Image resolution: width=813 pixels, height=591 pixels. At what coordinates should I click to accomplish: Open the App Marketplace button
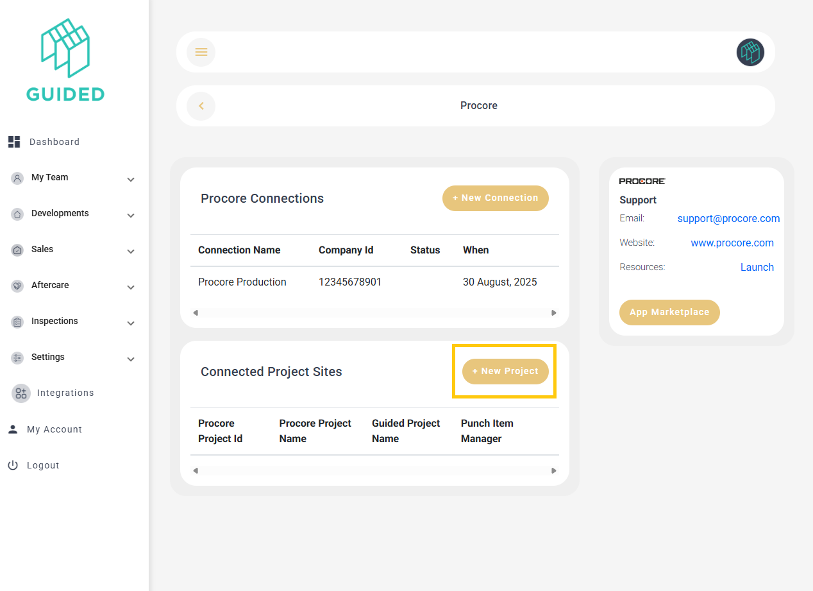point(669,313)
